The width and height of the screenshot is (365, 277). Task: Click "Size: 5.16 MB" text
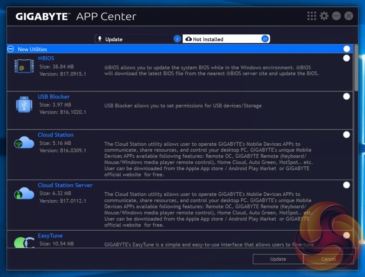55,143
